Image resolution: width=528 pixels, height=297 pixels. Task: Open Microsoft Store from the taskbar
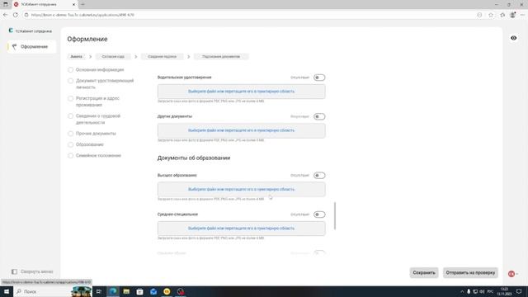[139, 291]
